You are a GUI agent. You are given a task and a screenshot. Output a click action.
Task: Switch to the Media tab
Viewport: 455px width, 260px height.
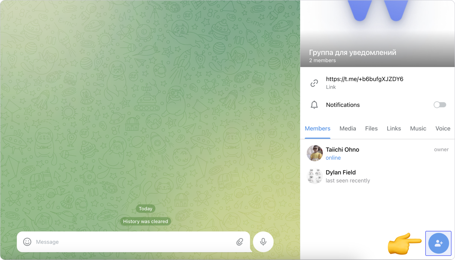coord(348,129)
